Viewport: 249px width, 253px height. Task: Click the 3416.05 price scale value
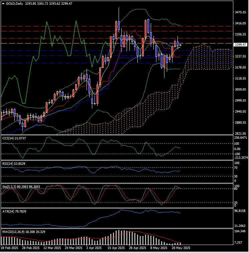(240, 23)
